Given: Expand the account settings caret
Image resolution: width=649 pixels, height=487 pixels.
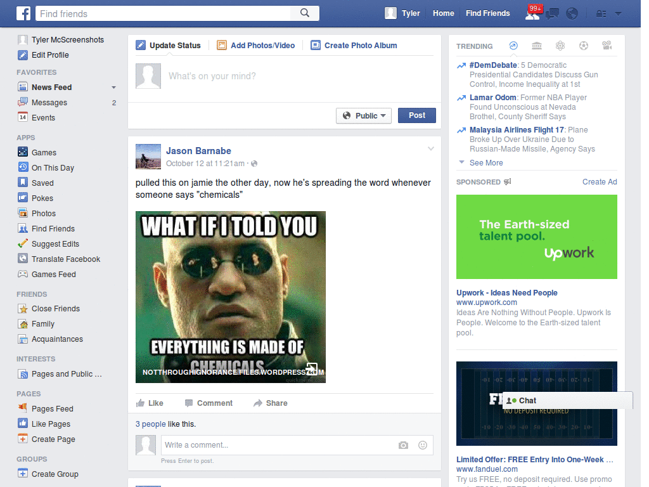Looking at the screenshot, I should [618, 13].
